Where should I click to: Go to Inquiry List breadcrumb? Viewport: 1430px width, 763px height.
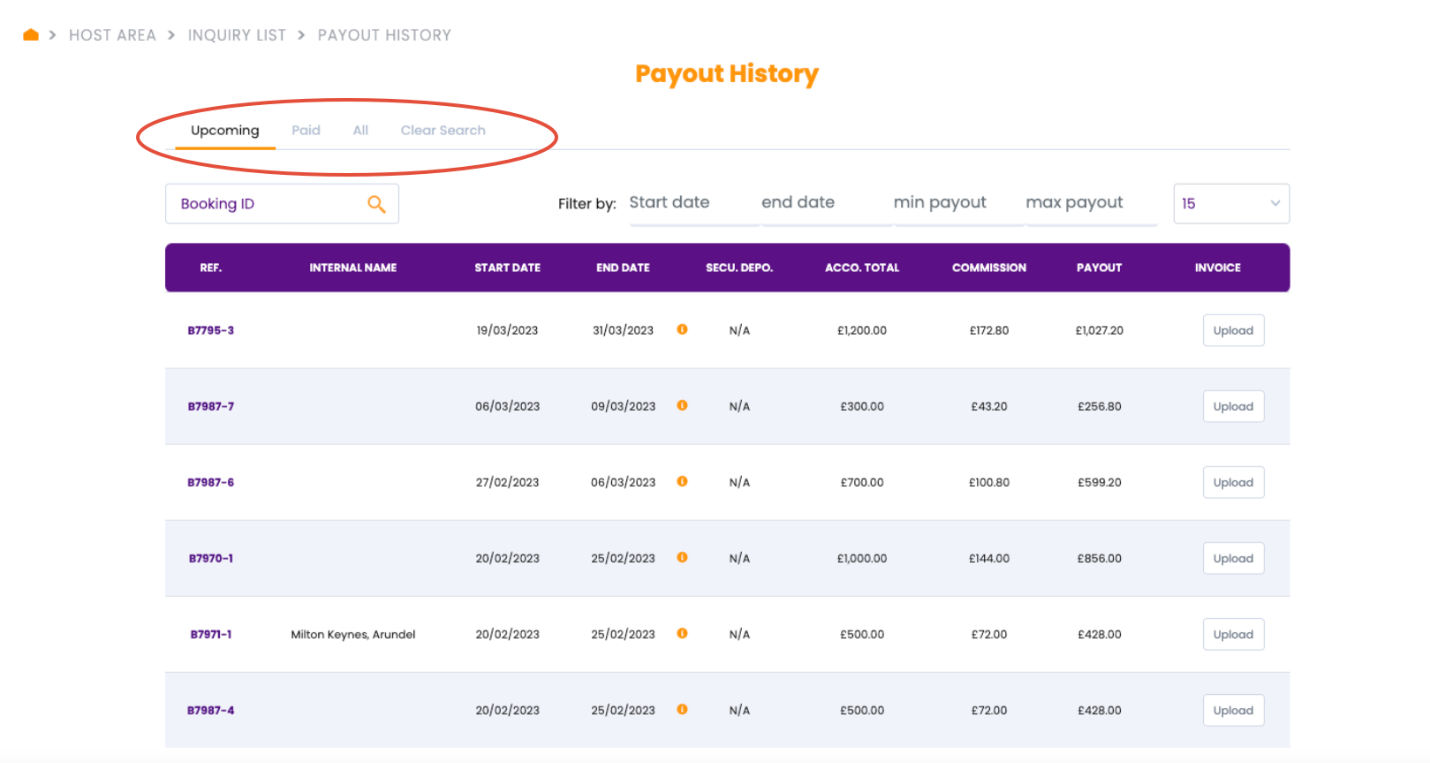coord(237,35)
